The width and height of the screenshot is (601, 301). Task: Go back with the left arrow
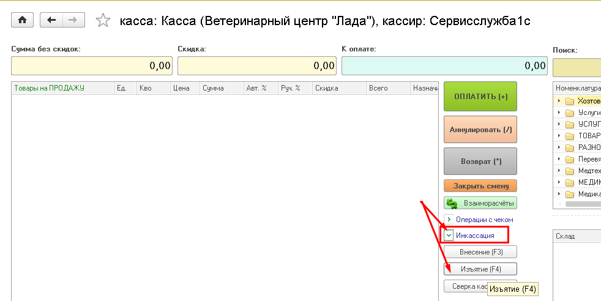51,20
